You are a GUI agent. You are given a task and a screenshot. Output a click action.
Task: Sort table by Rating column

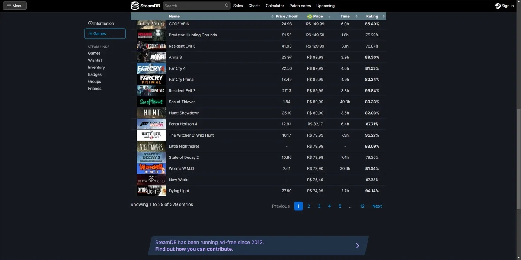tap(372, 16)
